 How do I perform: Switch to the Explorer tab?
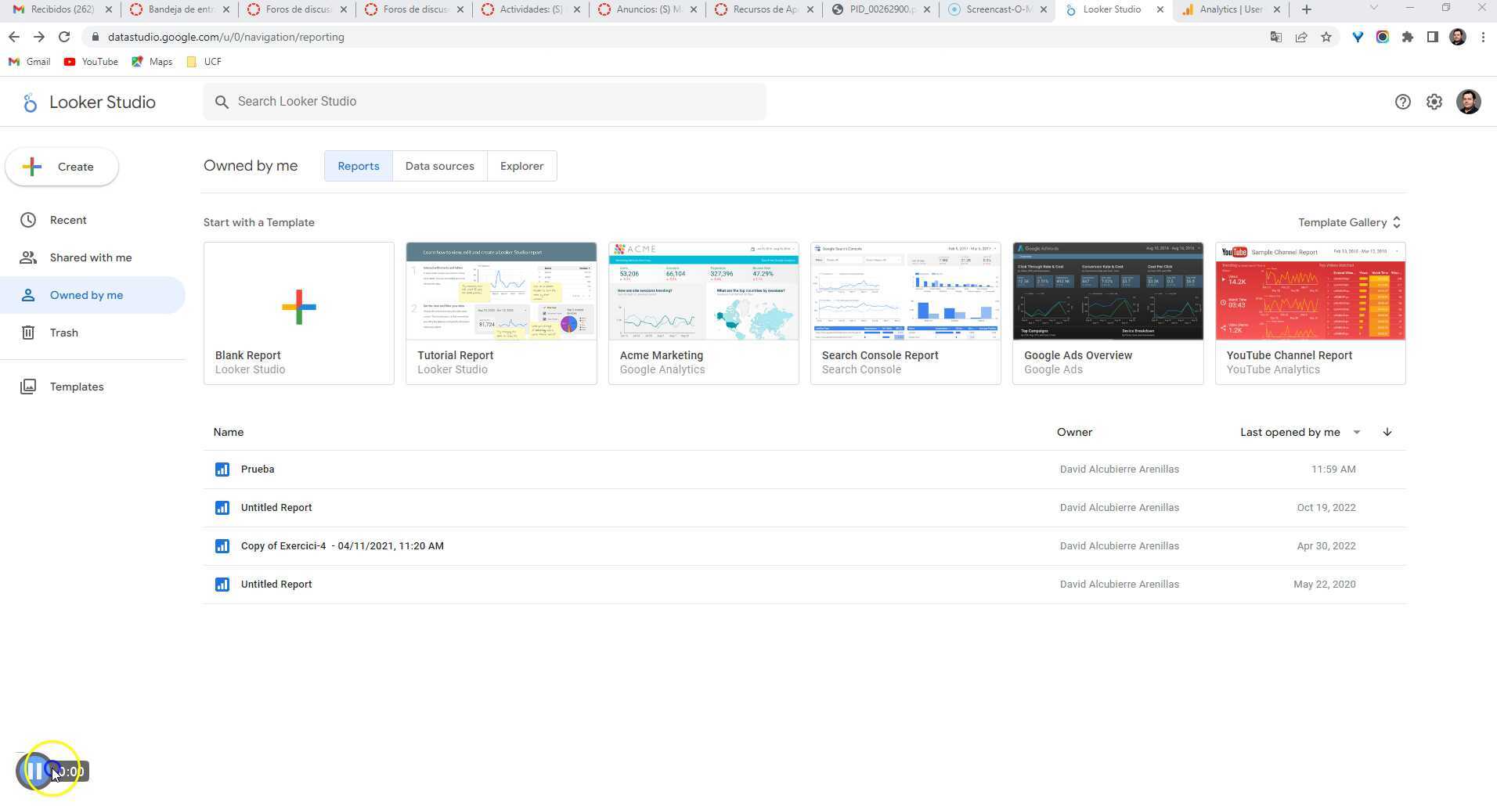click(521, 165)
